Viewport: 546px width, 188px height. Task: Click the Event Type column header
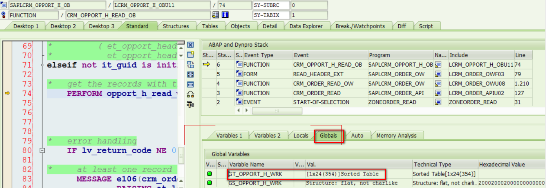click(x=268, y=55)
